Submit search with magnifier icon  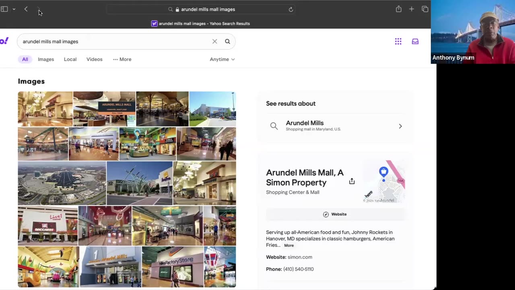(x=227, y=41)
